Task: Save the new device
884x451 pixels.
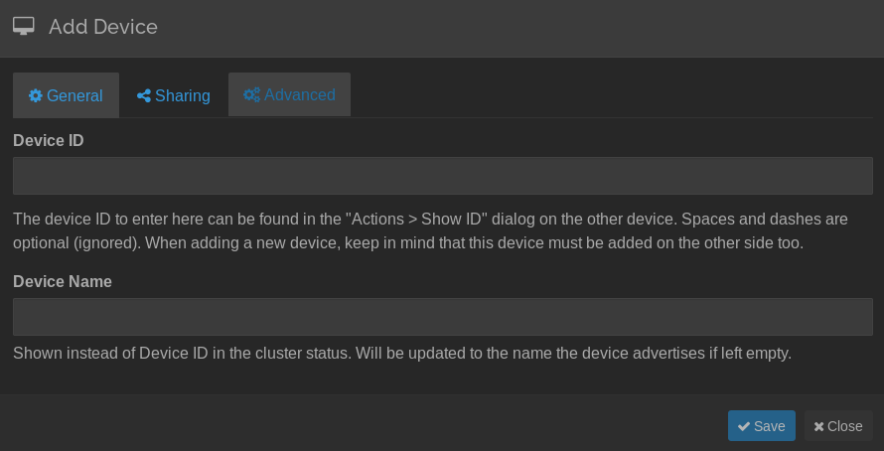Action: pos(761,425)
